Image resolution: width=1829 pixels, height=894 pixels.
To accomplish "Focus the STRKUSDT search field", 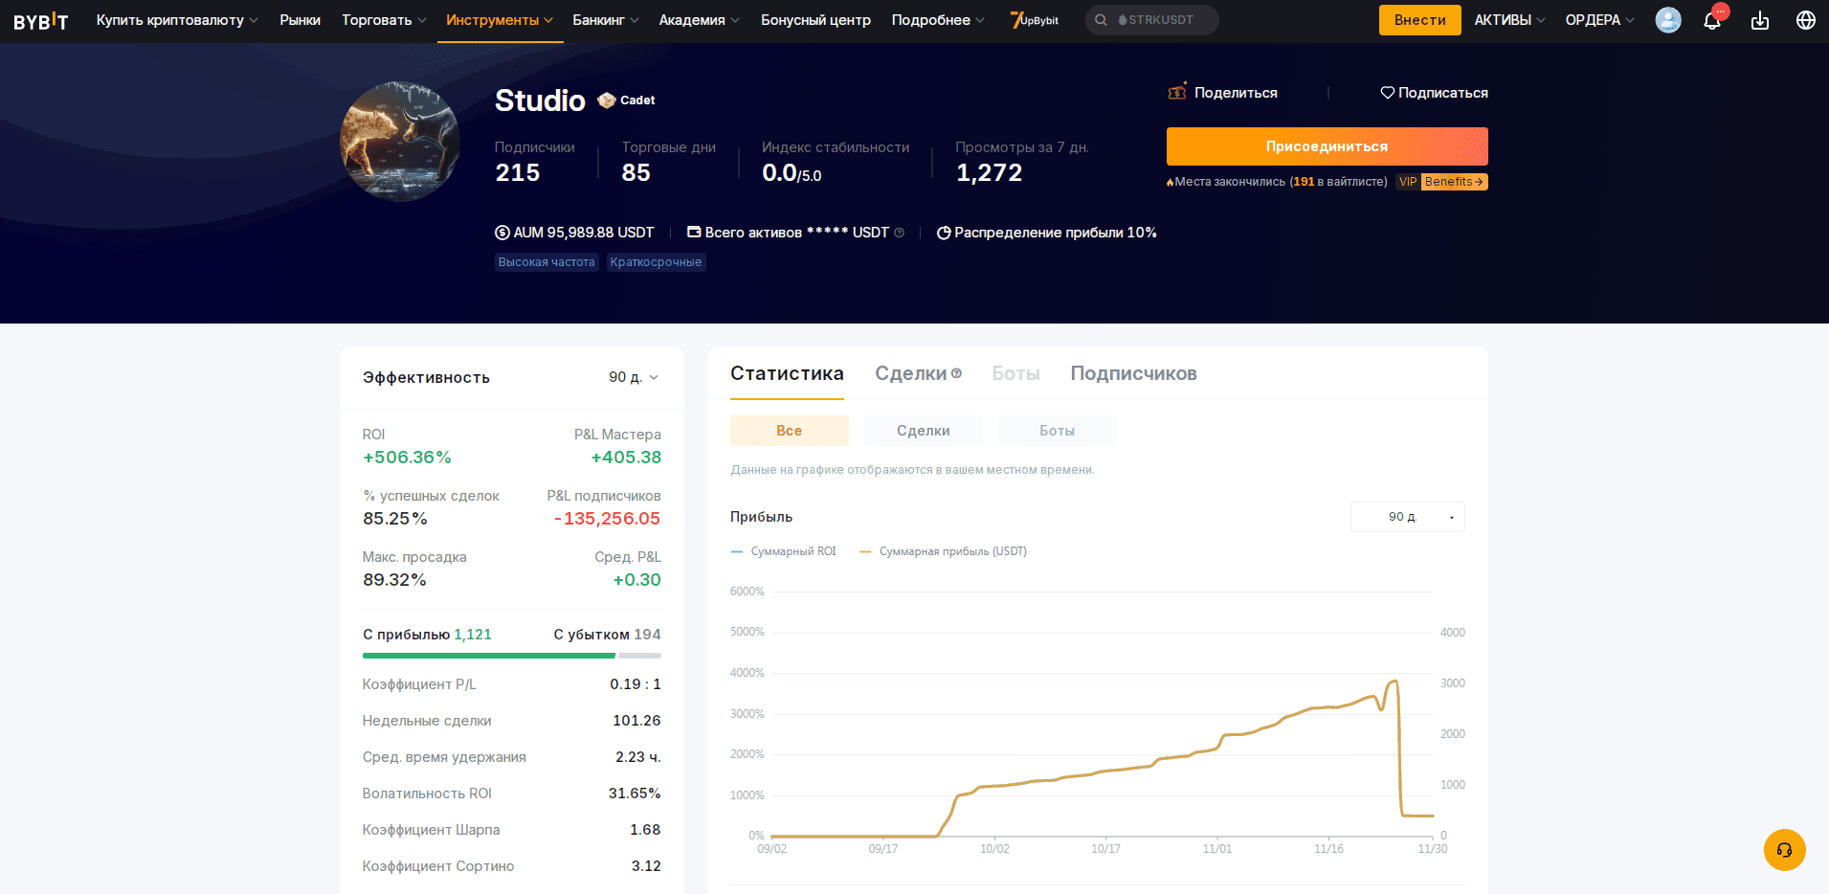I will pos(1151,20).
